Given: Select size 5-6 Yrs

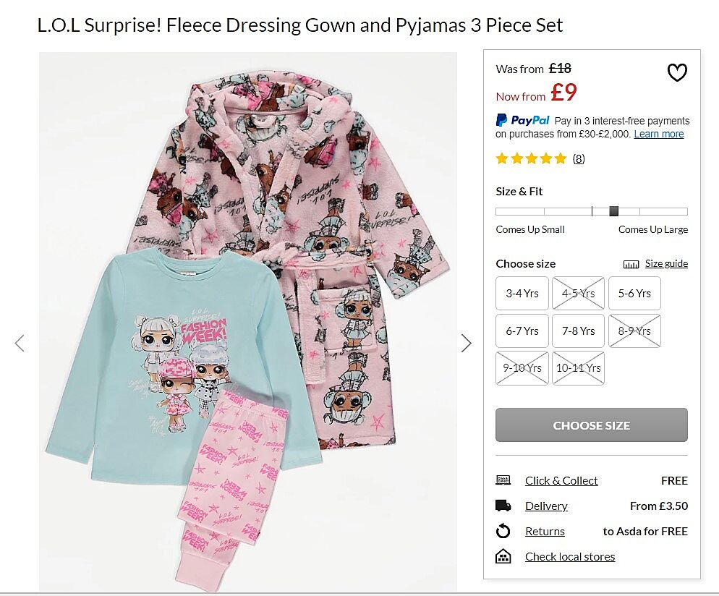Looking at the screenshot, I should coord(634,293).
